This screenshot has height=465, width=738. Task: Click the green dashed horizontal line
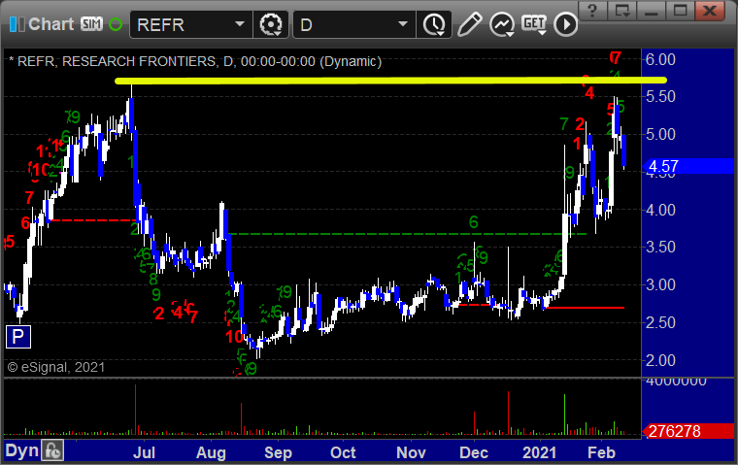408,234
